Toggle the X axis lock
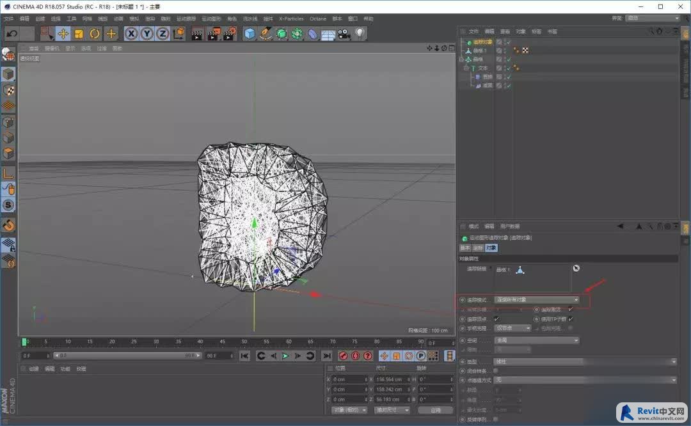The height and width of the screenshot is (426, 691). (x=131, y=33)
